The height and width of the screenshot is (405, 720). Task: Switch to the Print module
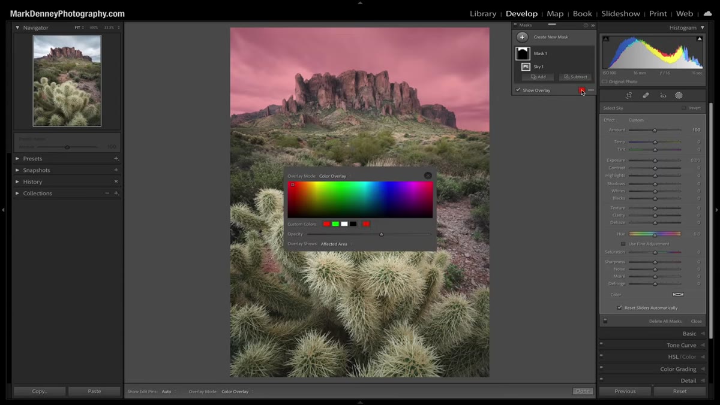(658, 13)
